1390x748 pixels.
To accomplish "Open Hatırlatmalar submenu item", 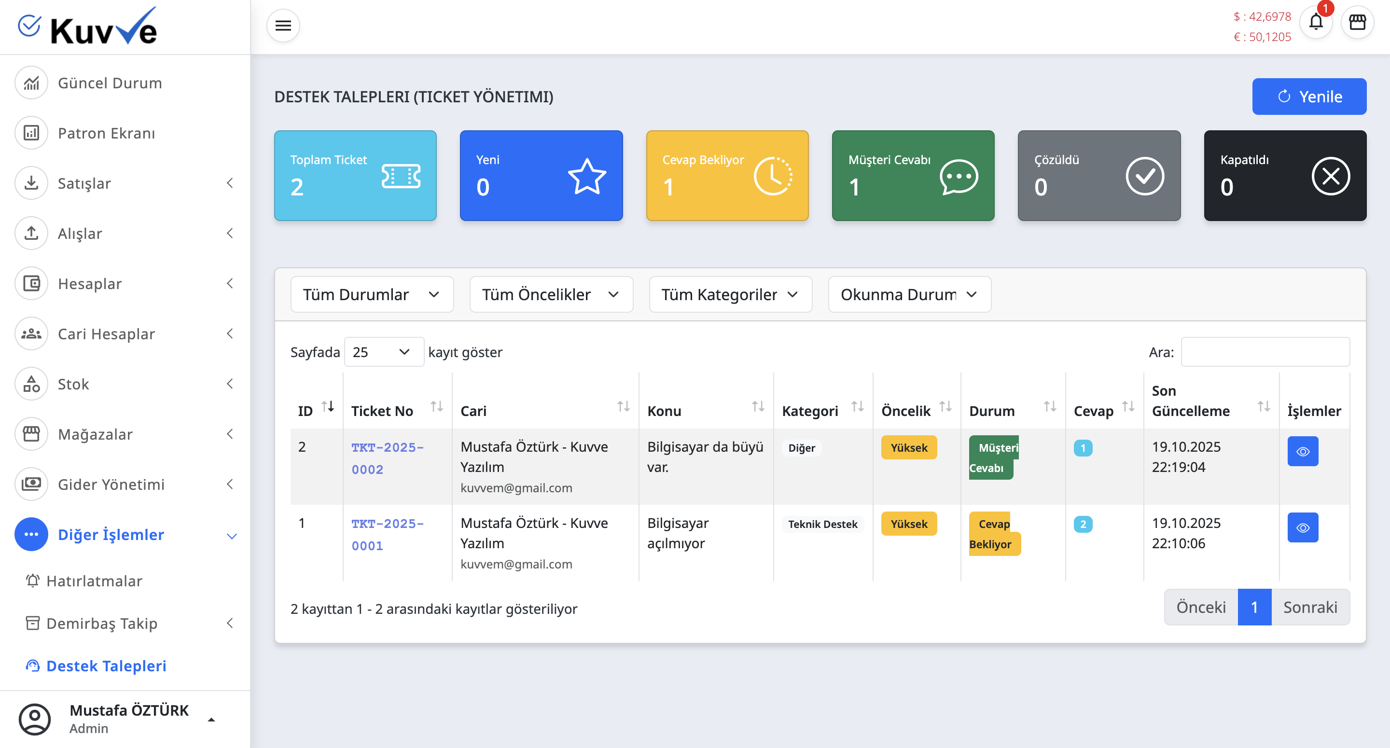I will (x=94, y=581).
